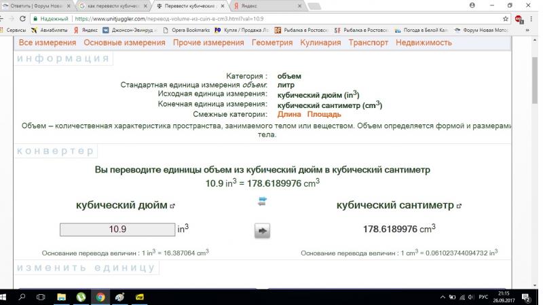Open external link icon beside кубический дюйм
Image resolution: width=543 pixels, height=305 pixels.
172,205
